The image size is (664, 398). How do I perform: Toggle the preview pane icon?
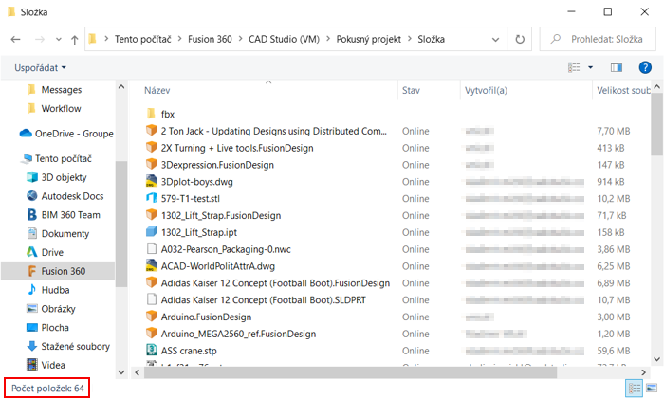tap(617, 67)
